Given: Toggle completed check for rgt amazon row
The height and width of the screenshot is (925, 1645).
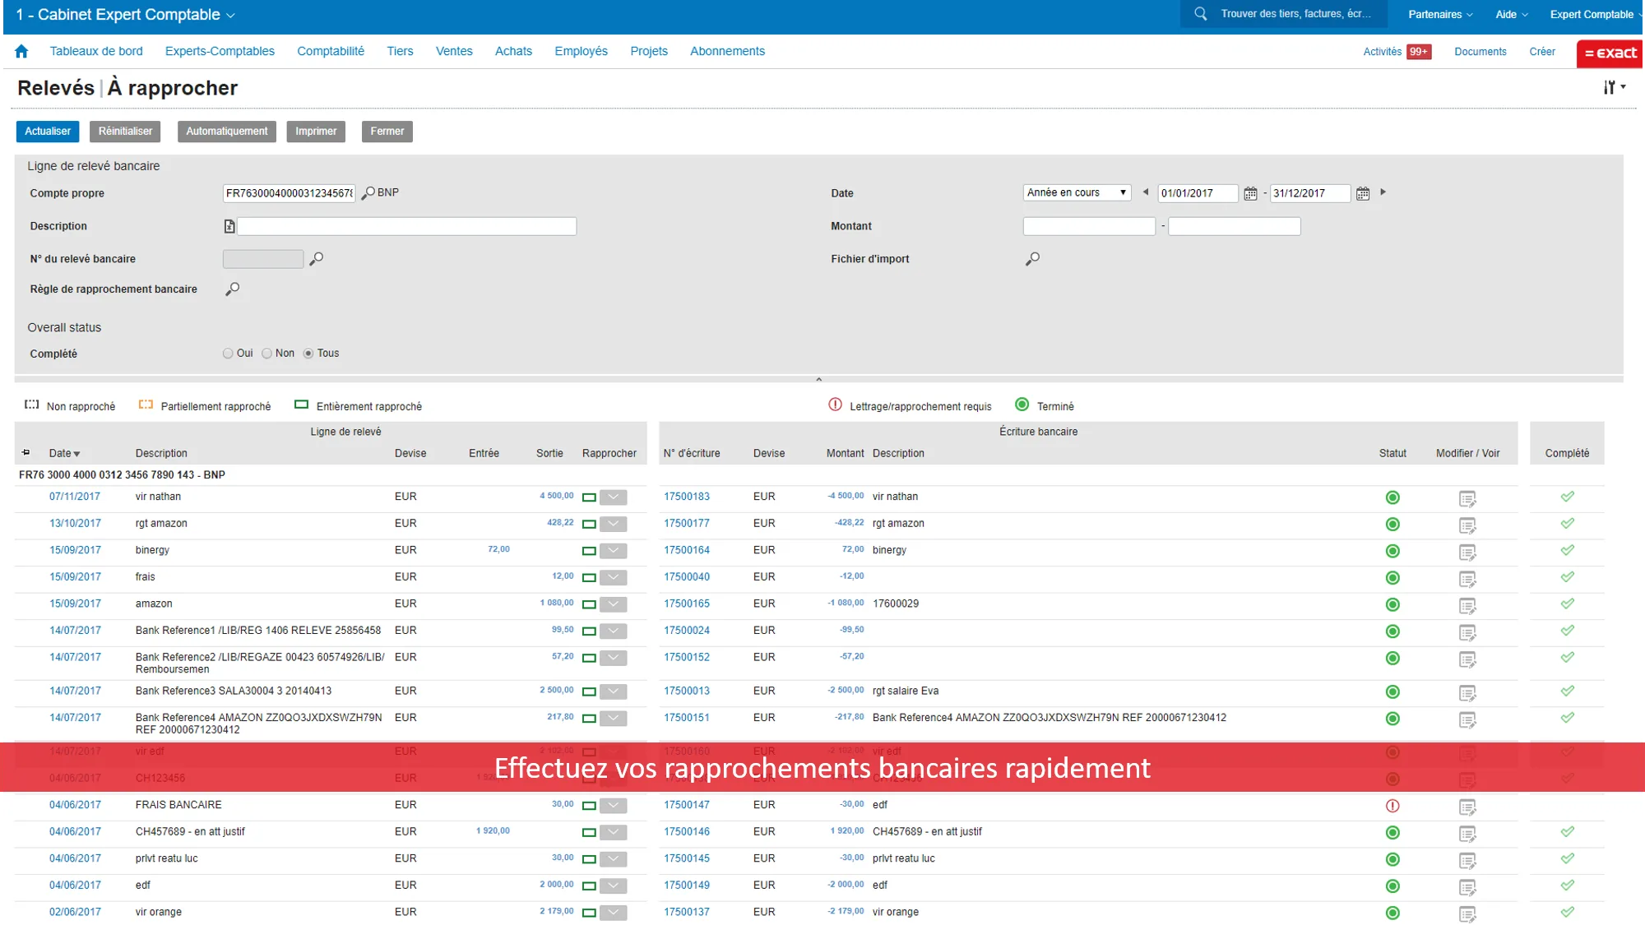Looking at the screenshot, I should pos(1568,523).
